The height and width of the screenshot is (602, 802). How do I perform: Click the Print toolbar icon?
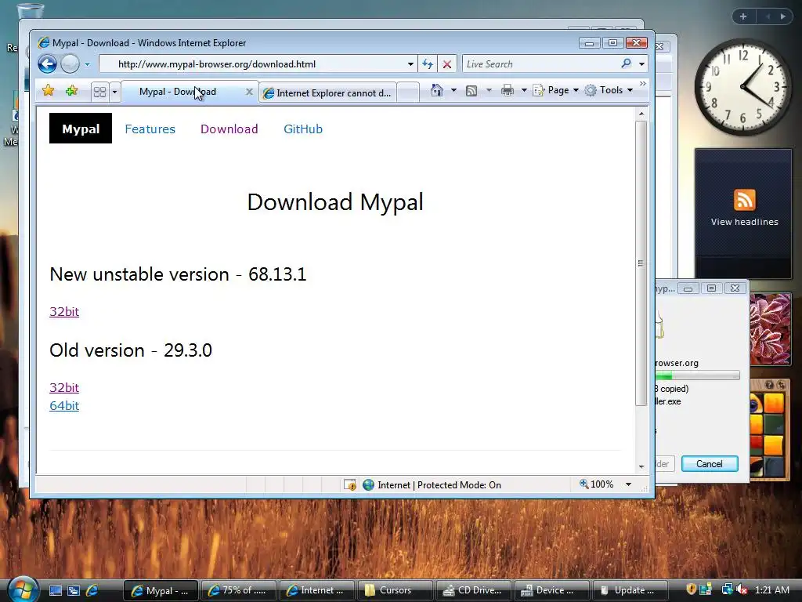508,91
